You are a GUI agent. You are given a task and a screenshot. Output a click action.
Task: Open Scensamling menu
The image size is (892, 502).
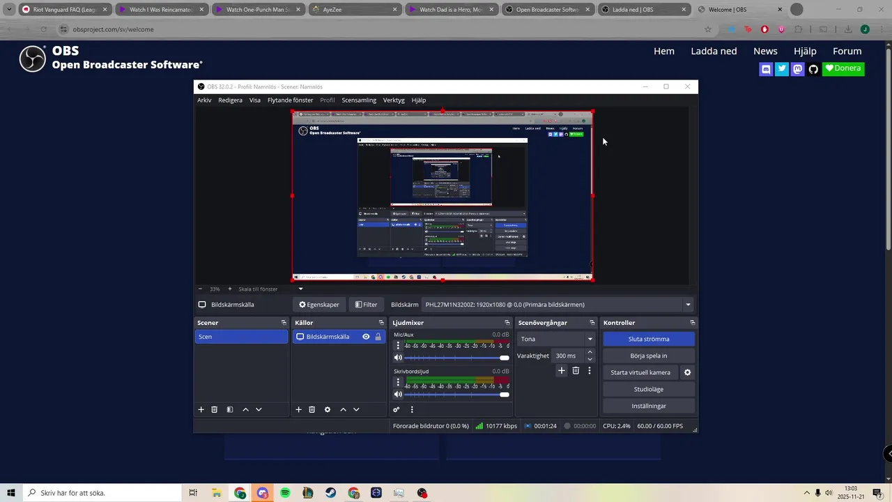coord(359,100)
